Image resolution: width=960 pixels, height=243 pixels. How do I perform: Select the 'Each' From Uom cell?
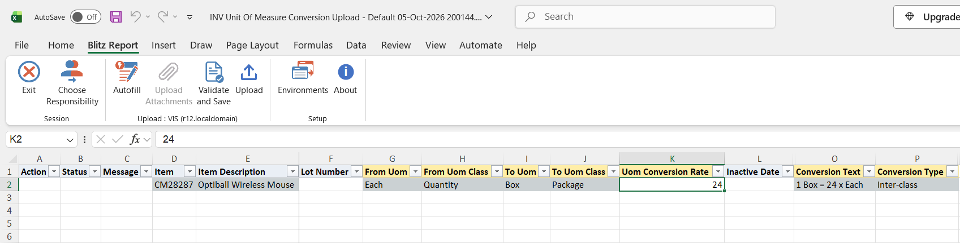pyautogui.click(x=392, y=185)
